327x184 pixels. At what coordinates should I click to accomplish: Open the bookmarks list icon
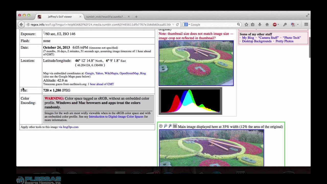pyautogui.click(x=253, y=25)
